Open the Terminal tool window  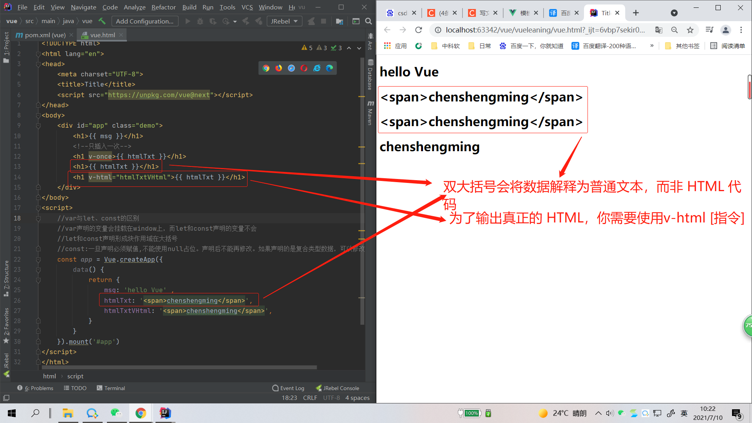[x=111, y=388]
